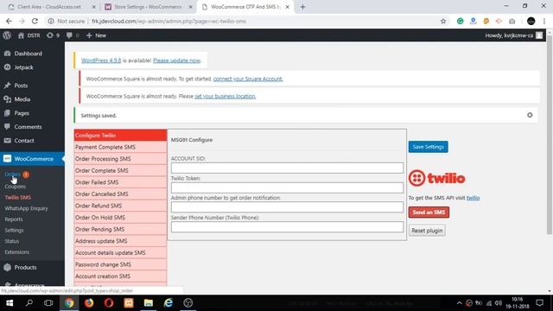Open the WooCommerce sidebar menu
Screen dimensions: 553x311
pos(32,159)
